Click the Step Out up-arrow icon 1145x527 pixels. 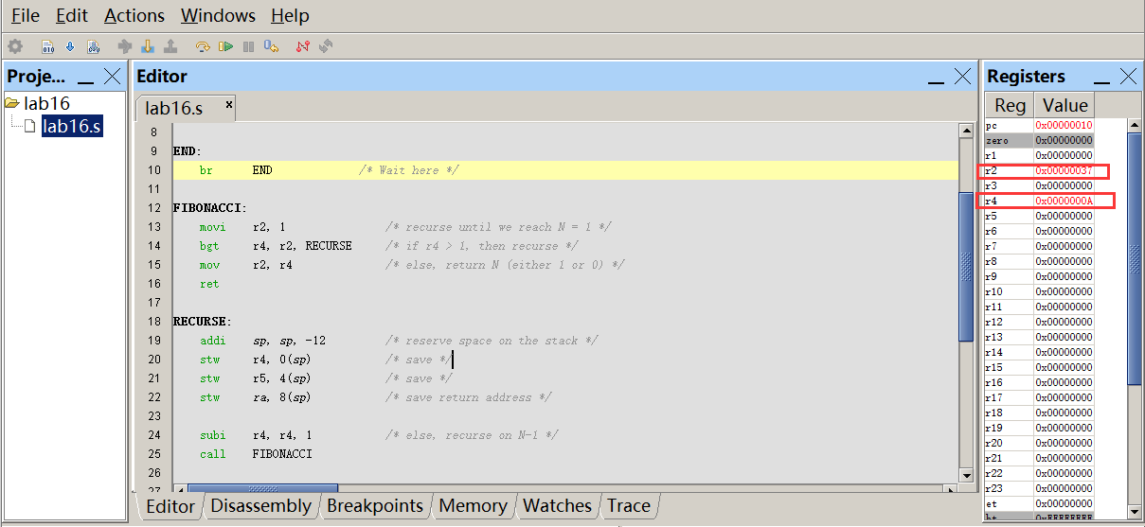click(x=170, y=45)
